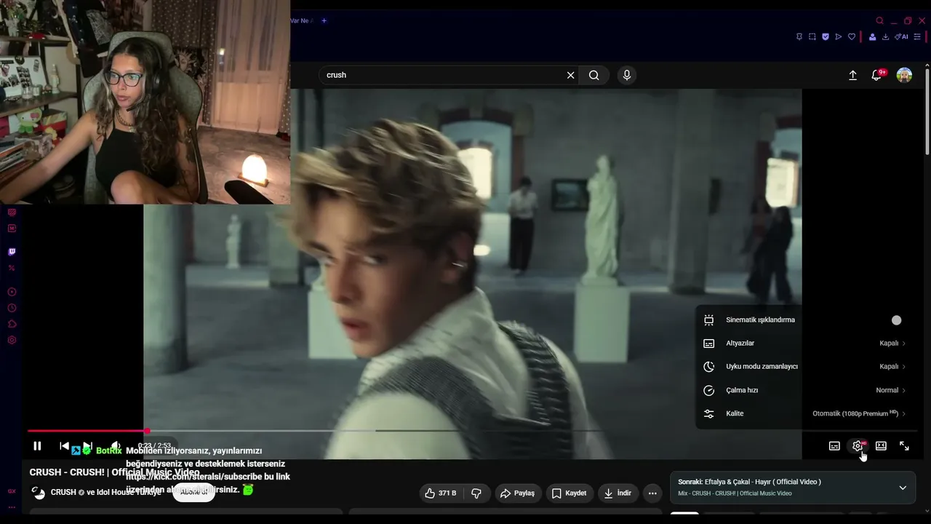Viewport: 931px width, 524px height.
Task: Open the YouTube account avatar menu
Action: tap(904, 75)
